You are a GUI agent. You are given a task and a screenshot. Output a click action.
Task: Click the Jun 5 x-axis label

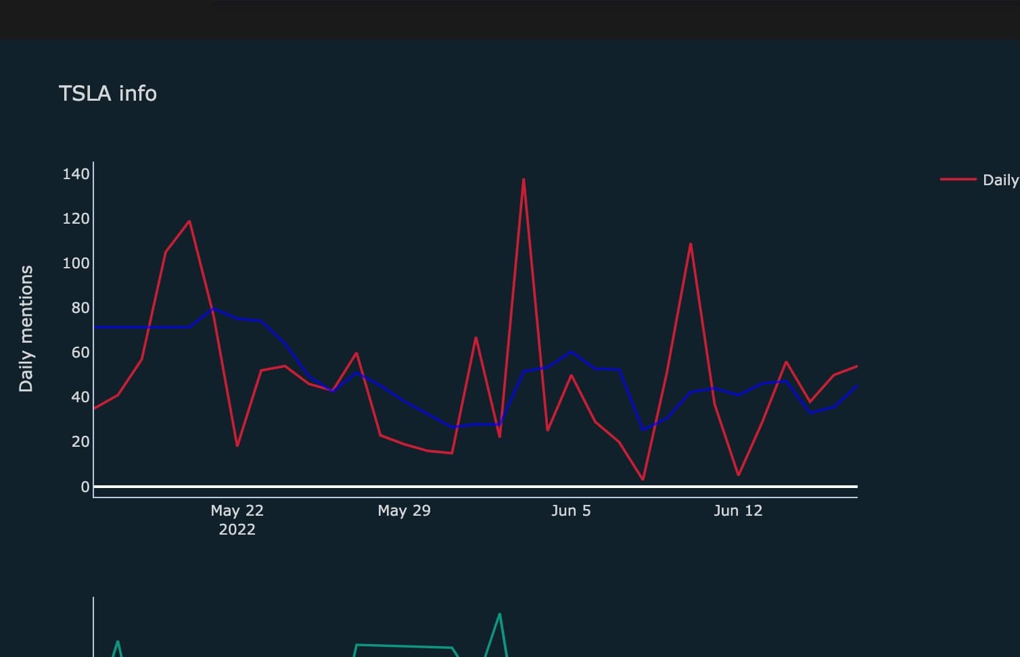pos(571,510)
